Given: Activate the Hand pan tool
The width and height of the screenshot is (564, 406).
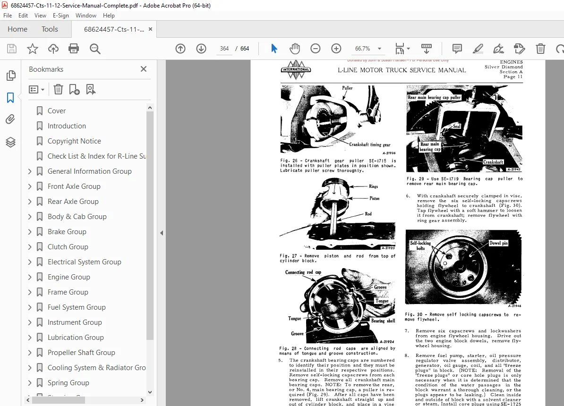Looking at the screenshot, I should [295, 49].
